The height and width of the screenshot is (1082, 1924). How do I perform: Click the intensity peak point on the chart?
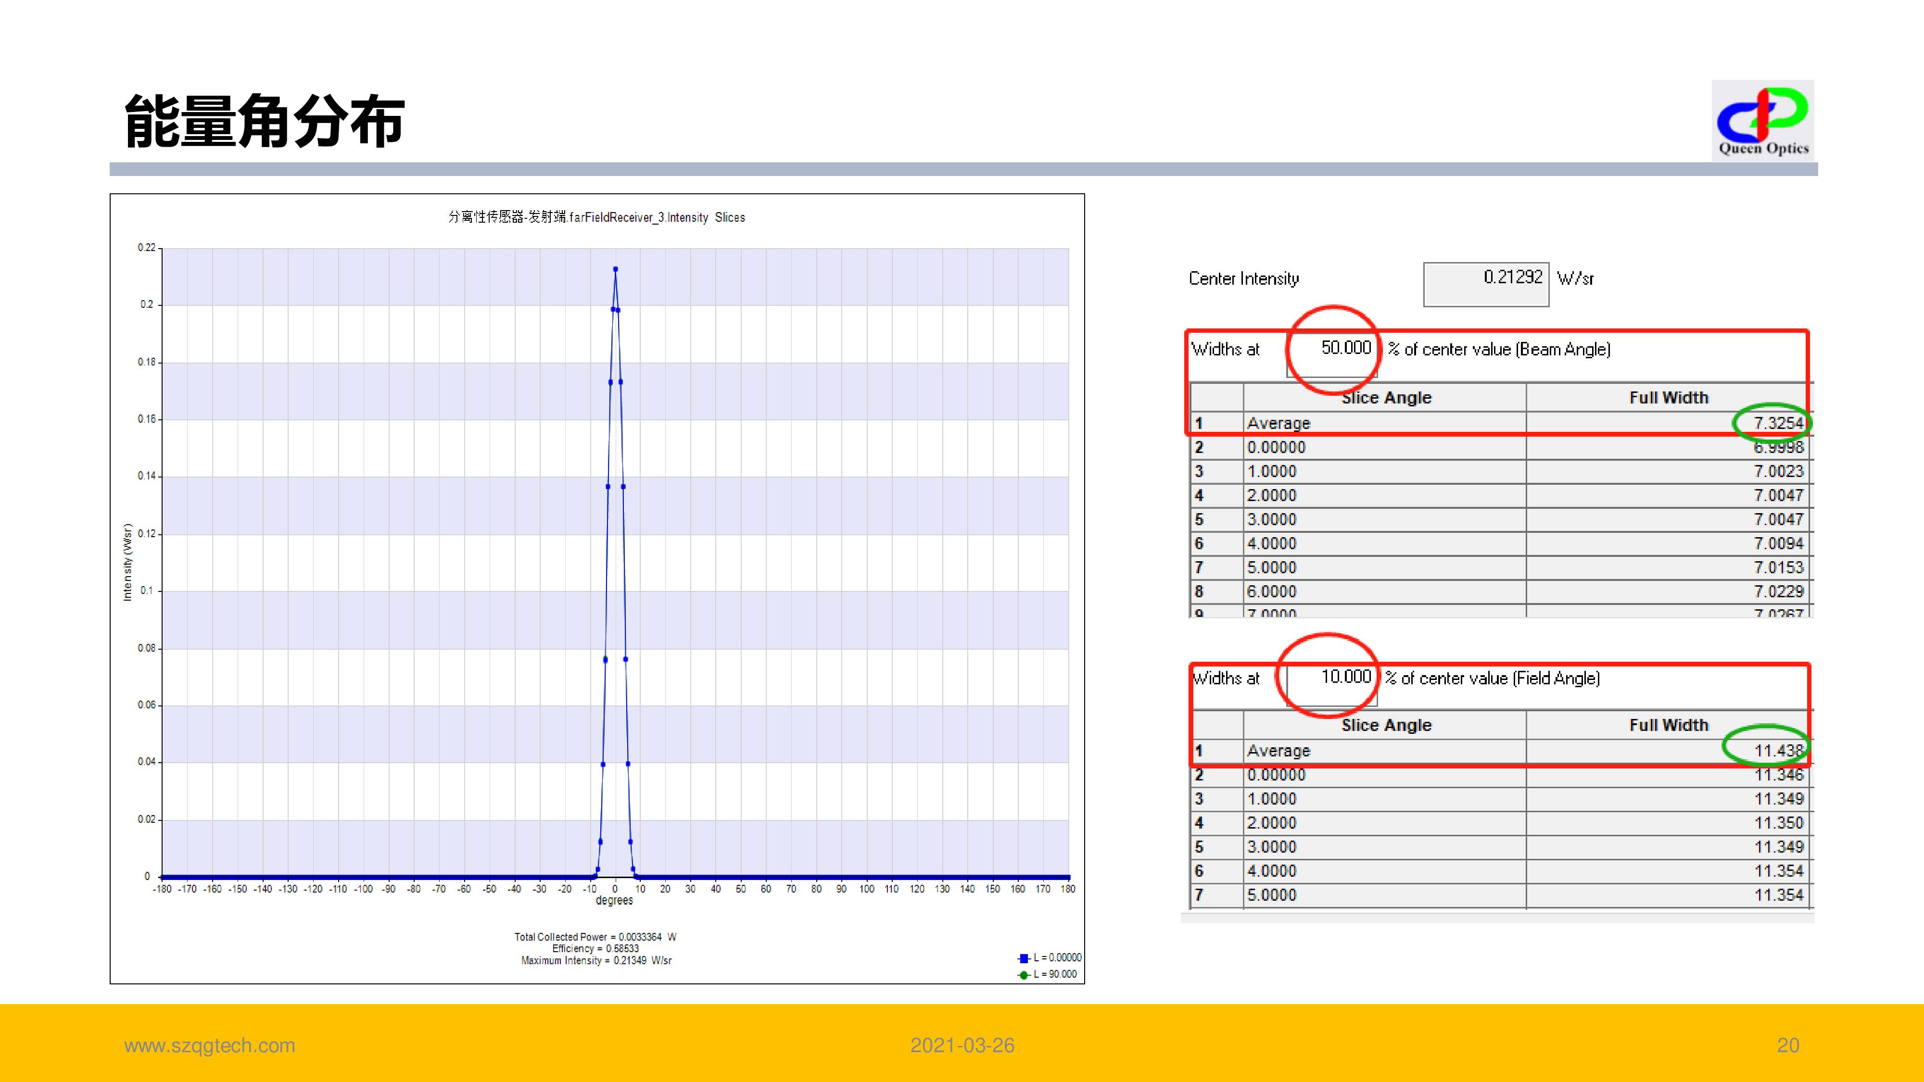pyautogui.click(x=616, y=270)
